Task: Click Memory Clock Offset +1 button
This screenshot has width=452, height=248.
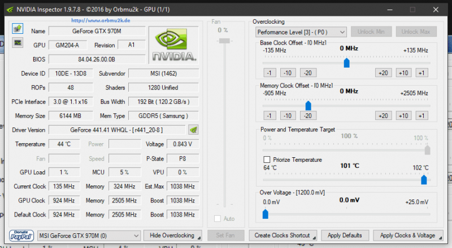Action: tap(421, 116)
